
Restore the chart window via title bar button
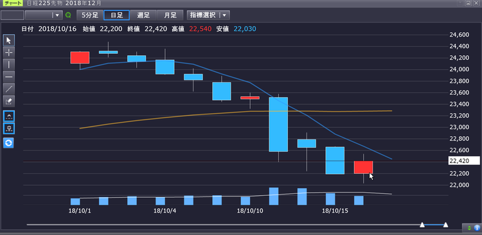(x=468, y=3)
